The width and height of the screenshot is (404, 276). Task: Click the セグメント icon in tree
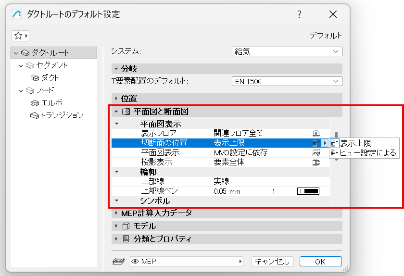point(30,65)
